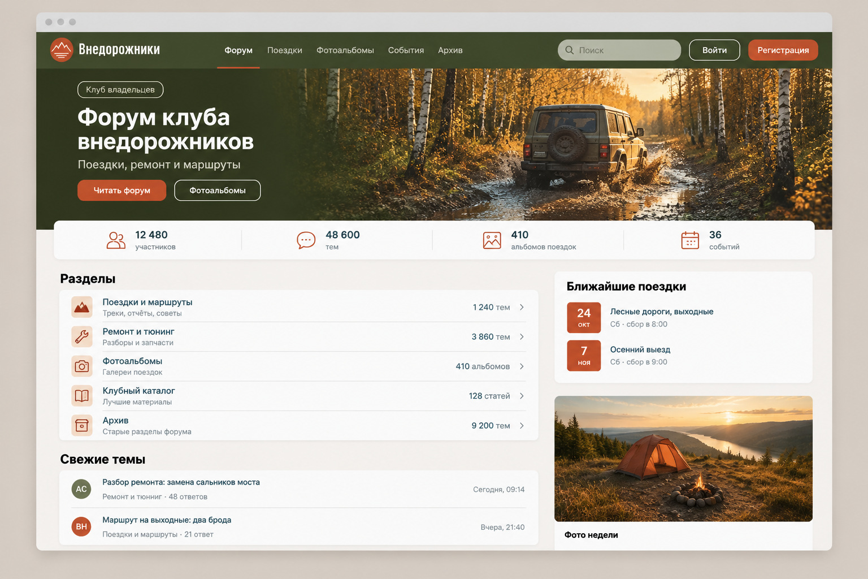Viewport: 868px width, 579px height.
Task: Focus the Поиск search field
Action: 619,50
